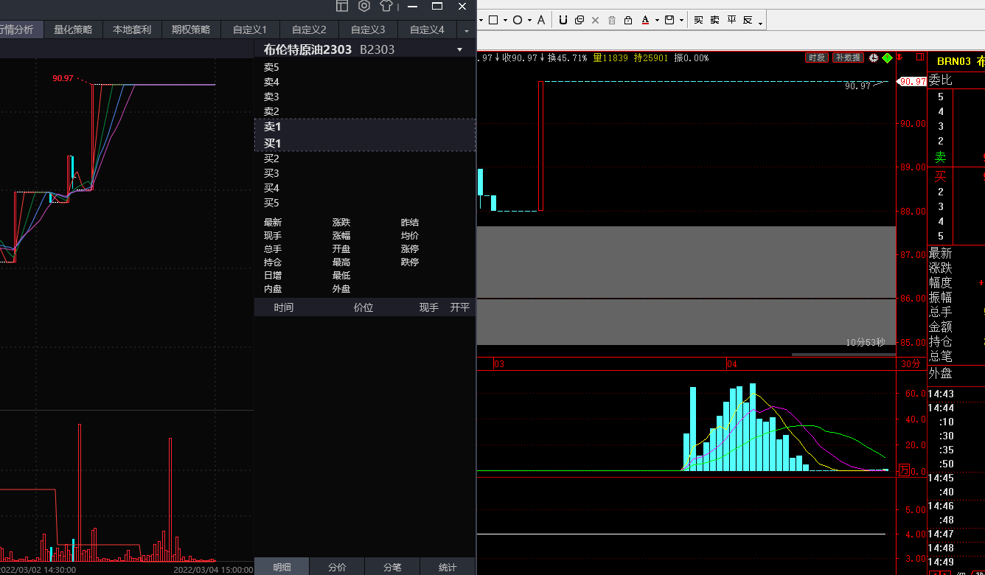Click the red side-panel toggle icon
985x575 pixels.
point(919,57)
